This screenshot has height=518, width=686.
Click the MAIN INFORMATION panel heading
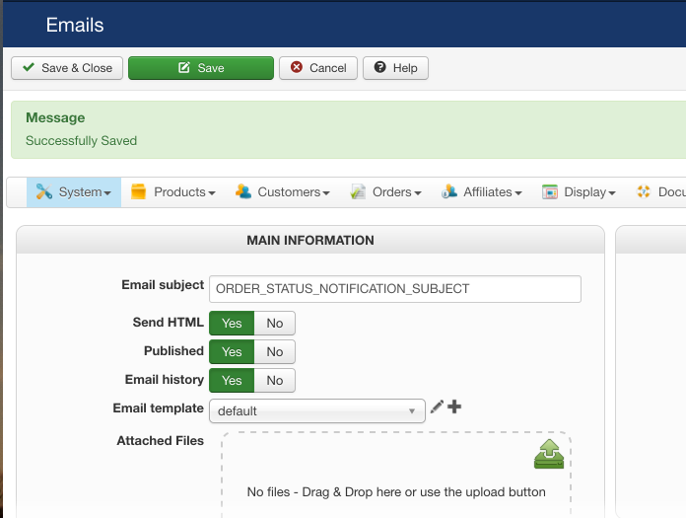310,241
